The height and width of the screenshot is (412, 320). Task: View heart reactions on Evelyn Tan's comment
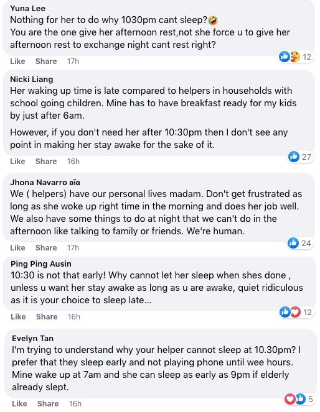click(290, 399)
